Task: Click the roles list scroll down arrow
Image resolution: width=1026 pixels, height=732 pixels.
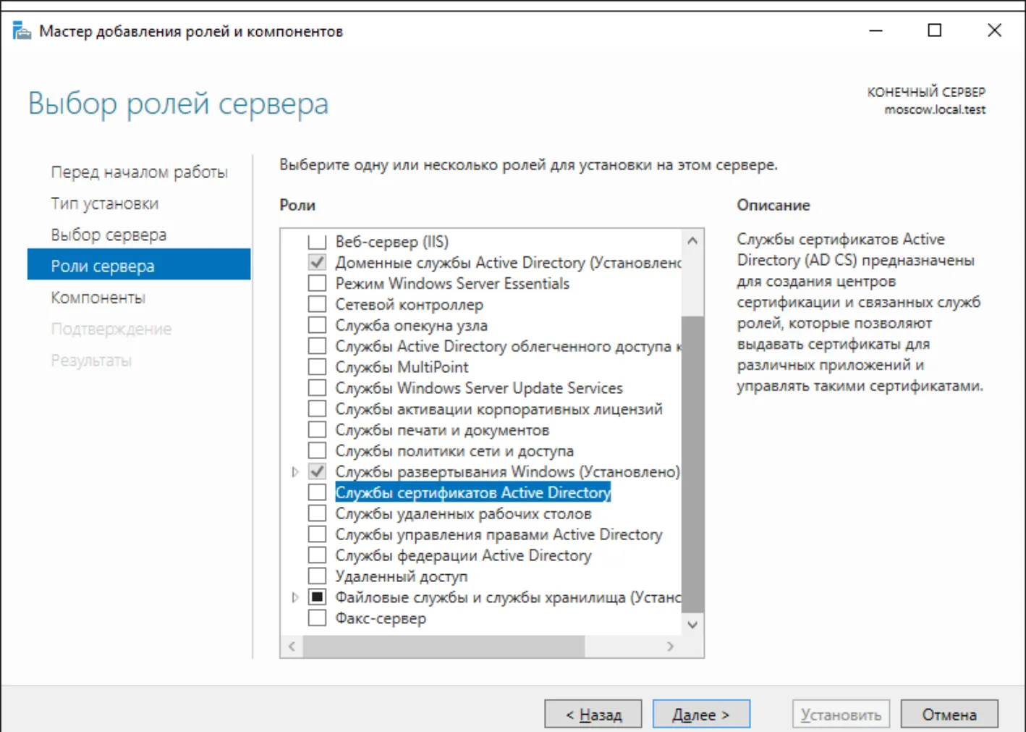Action: [692, 624]
